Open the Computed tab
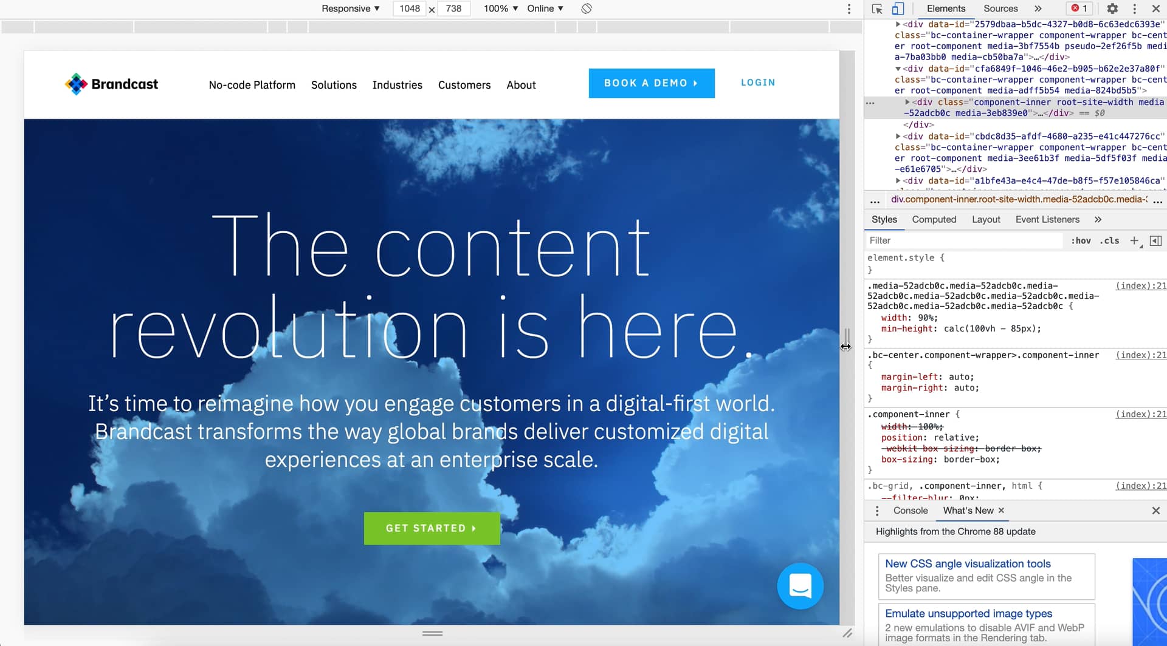The width and height of the screenshot is (1167, 646). pos(934,220)
